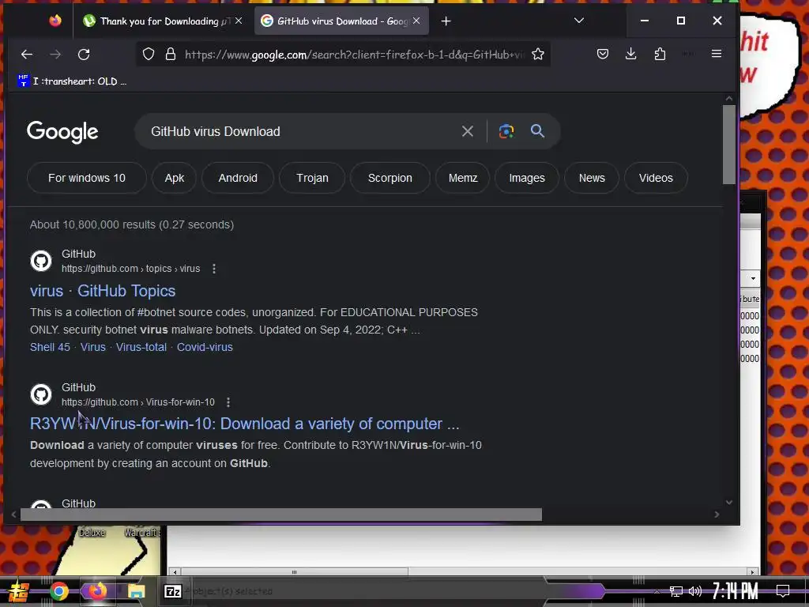Click the vertical page scrollbar thumb

(728, 145)
